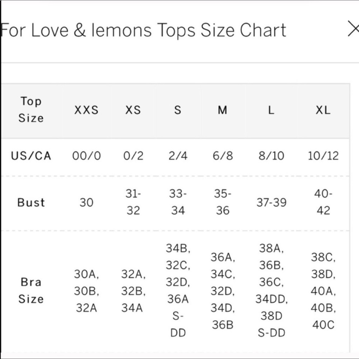Select the L column header

click(x=271, y=110)
